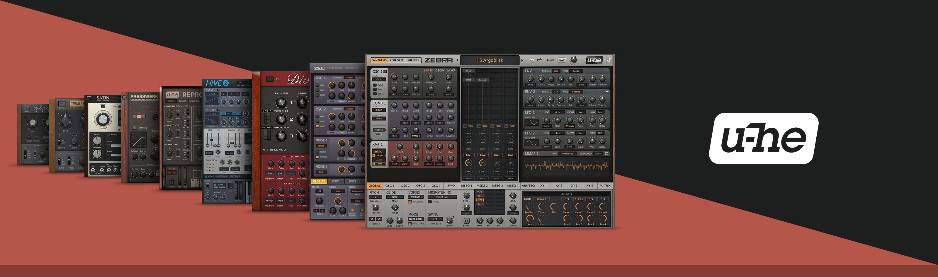938x277 pixels.
Task: Click the ENV 1 plus icon
Action: [x=607, y=71]
